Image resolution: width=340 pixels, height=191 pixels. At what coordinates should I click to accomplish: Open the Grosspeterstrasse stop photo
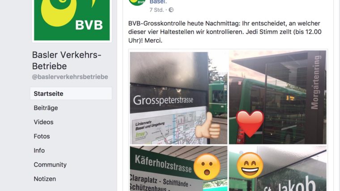(x=178, y=98)
